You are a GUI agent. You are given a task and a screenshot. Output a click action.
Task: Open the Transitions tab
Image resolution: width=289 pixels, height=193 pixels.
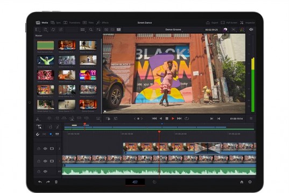(x=72, y=23)
